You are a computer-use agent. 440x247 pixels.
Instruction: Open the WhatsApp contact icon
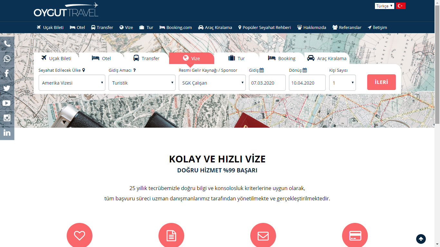(7, 59)
